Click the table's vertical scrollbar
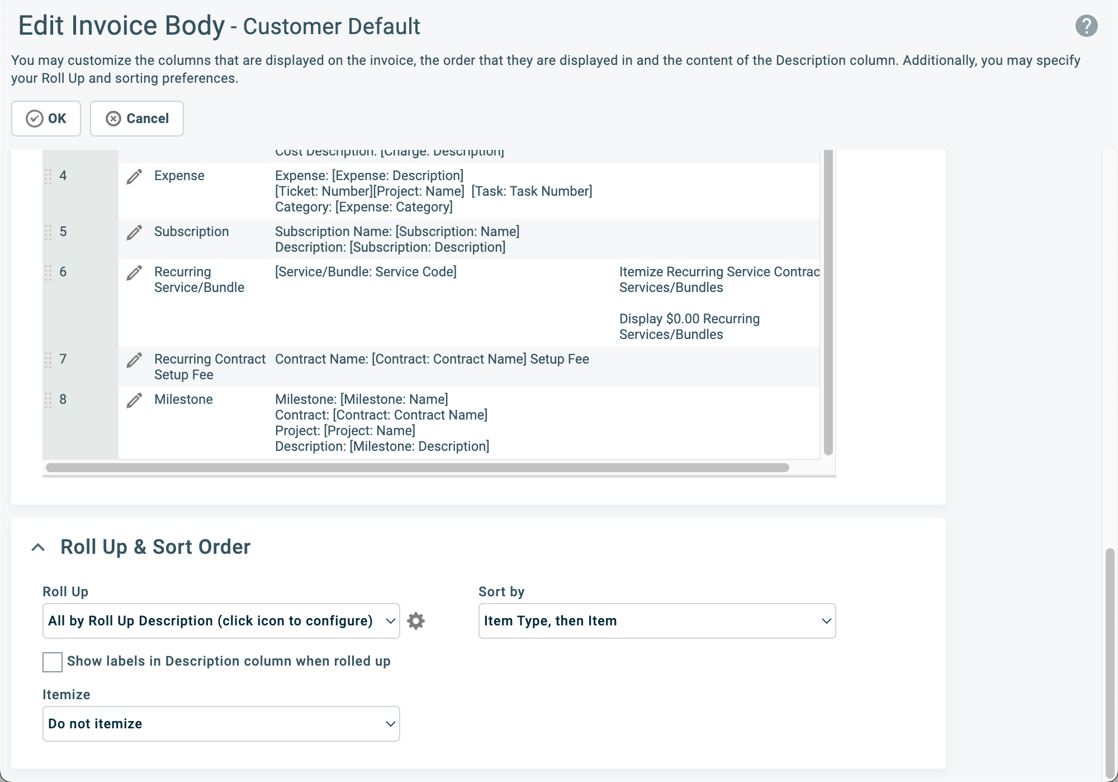 pos(828,302)
